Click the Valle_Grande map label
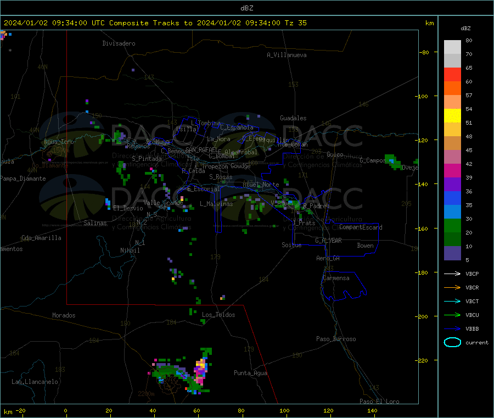The image size is (494, 418). [x=163, y=203]
